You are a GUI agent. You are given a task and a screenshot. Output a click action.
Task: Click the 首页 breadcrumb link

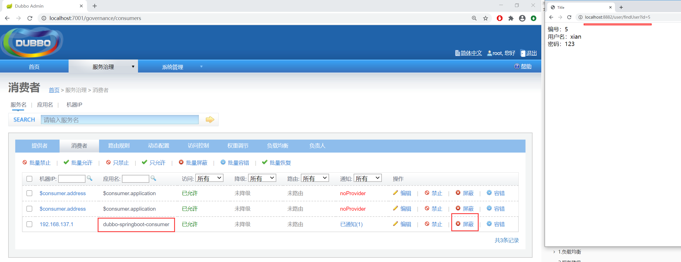[54, 90]
